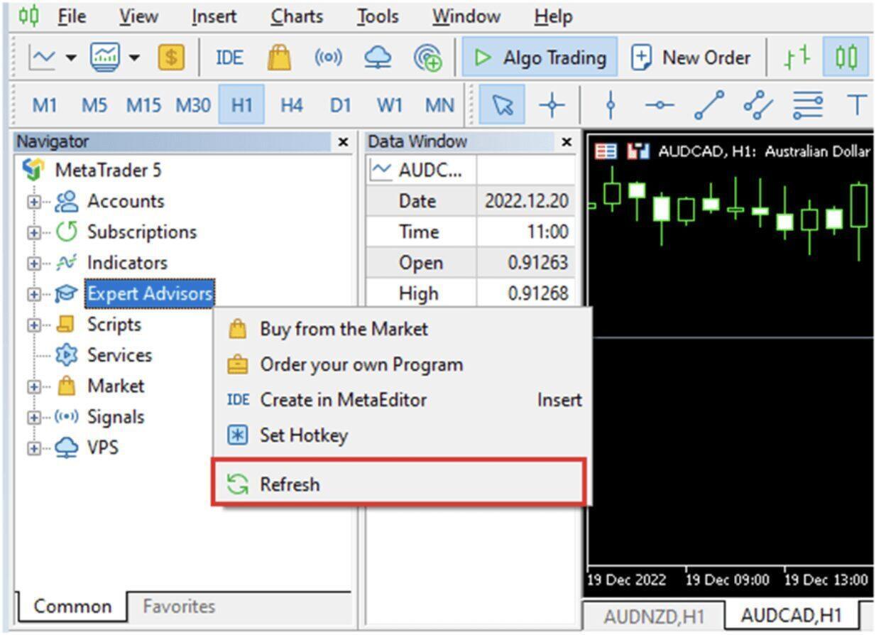Click the VPS cloud toolbar icon
This screenshot has width=886, height=635.
point(378,58)
